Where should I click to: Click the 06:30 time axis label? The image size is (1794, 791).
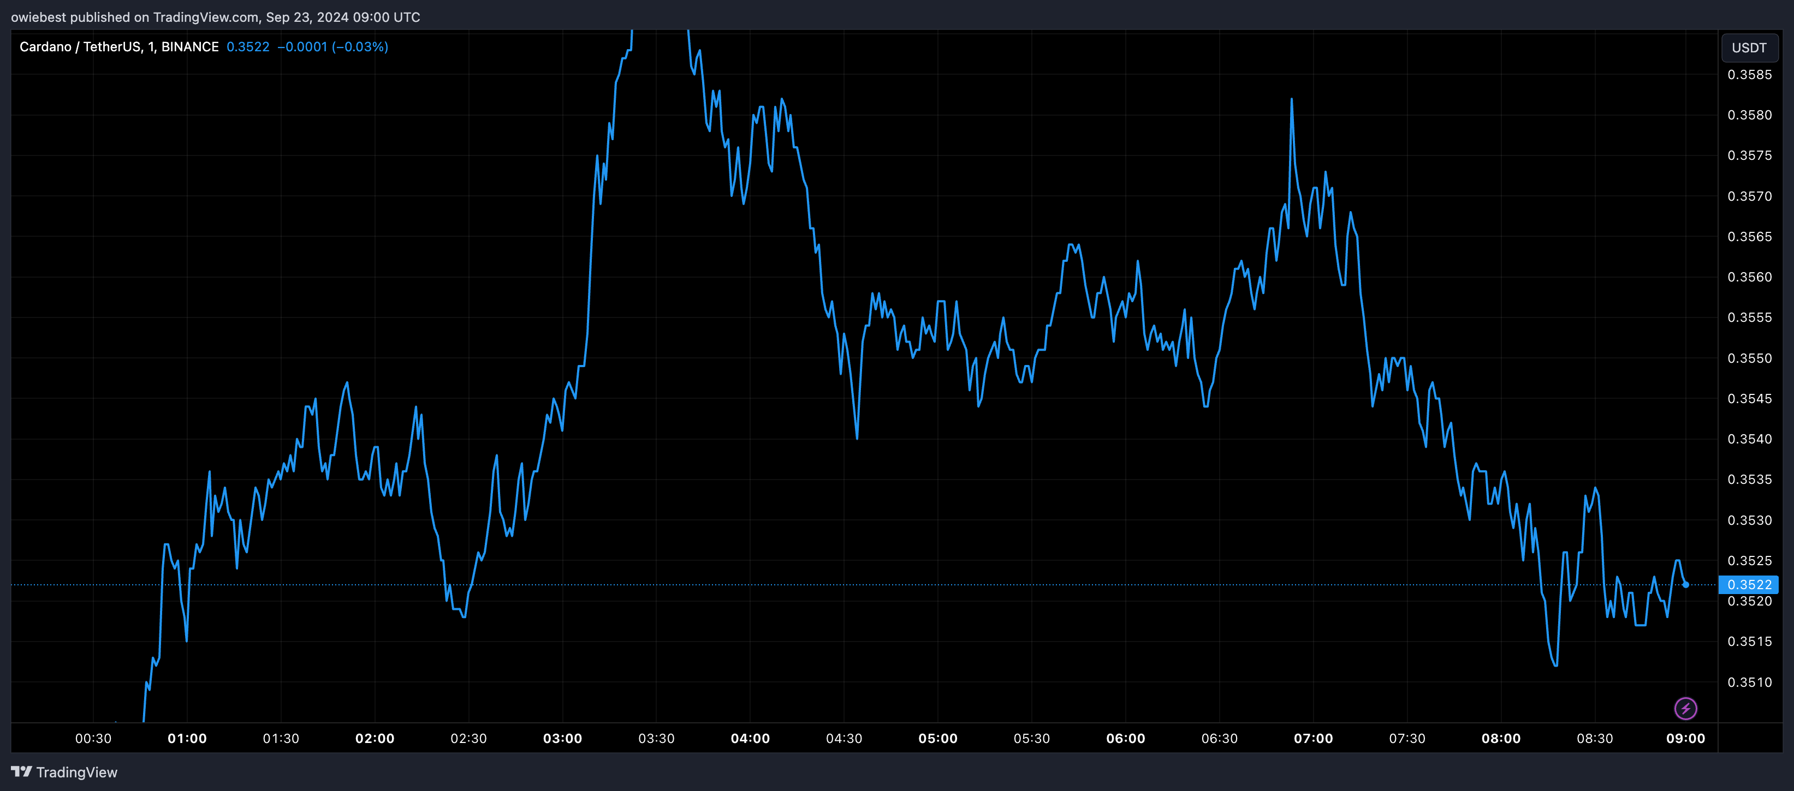[x=1220, y=738]
